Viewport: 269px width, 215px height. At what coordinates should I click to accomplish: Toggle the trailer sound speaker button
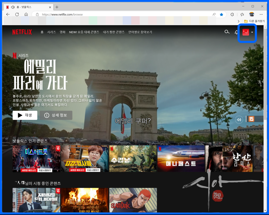[239, 120]
